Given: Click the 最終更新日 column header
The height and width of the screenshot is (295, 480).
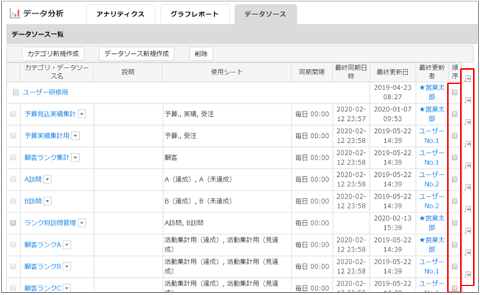Looking at the screenshot, I should tap(393, 72).
